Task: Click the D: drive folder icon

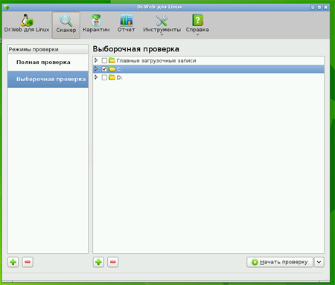Action: click(x=112, y=77)
